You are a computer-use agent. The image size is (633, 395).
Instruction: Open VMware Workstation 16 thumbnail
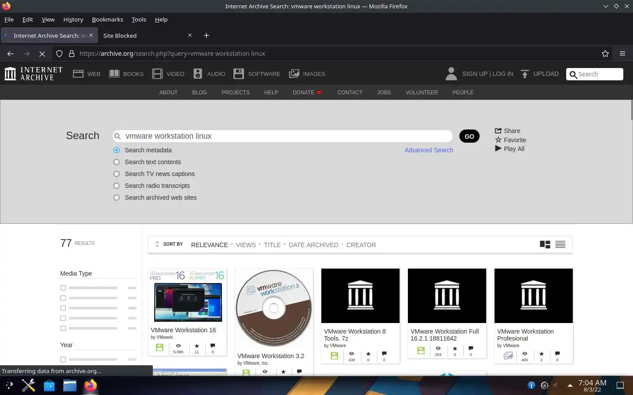(188, 297)
